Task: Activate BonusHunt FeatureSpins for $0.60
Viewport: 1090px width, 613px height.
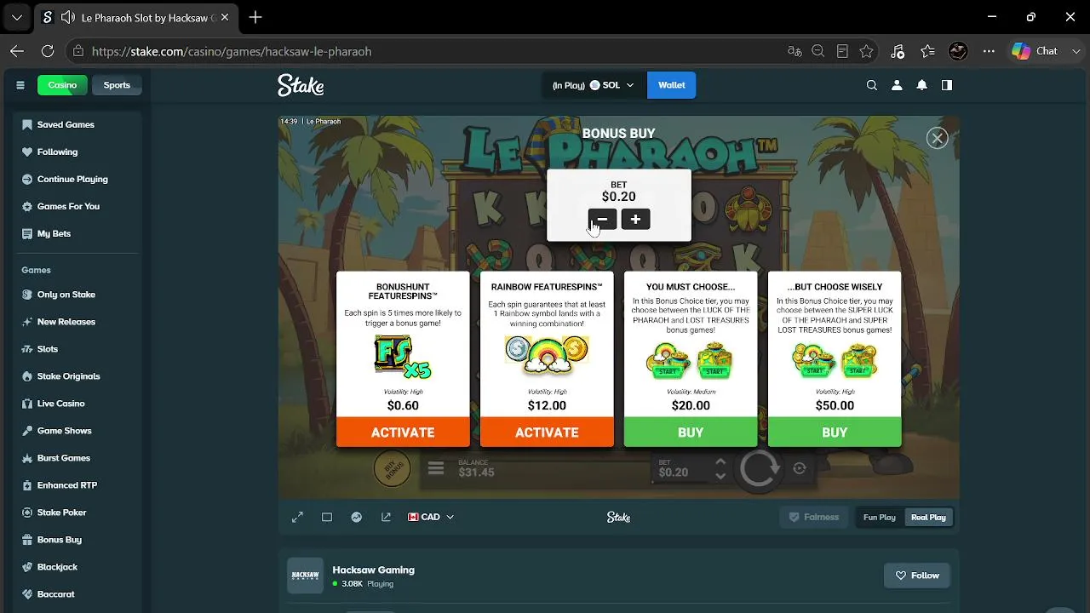Action: (403, 432)
